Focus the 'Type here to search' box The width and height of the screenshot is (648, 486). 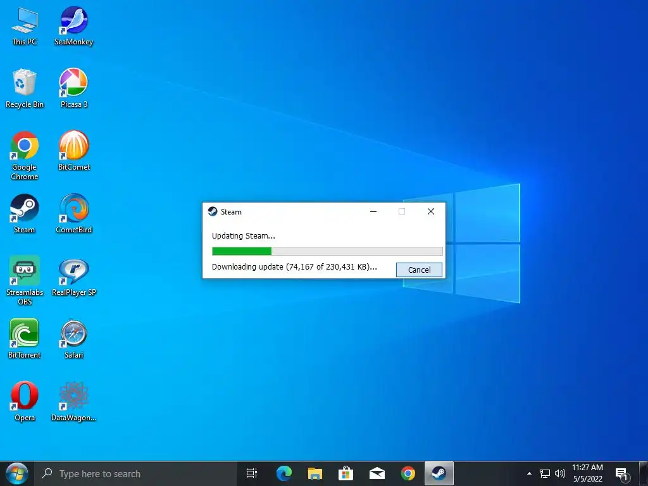coord(137,473)
